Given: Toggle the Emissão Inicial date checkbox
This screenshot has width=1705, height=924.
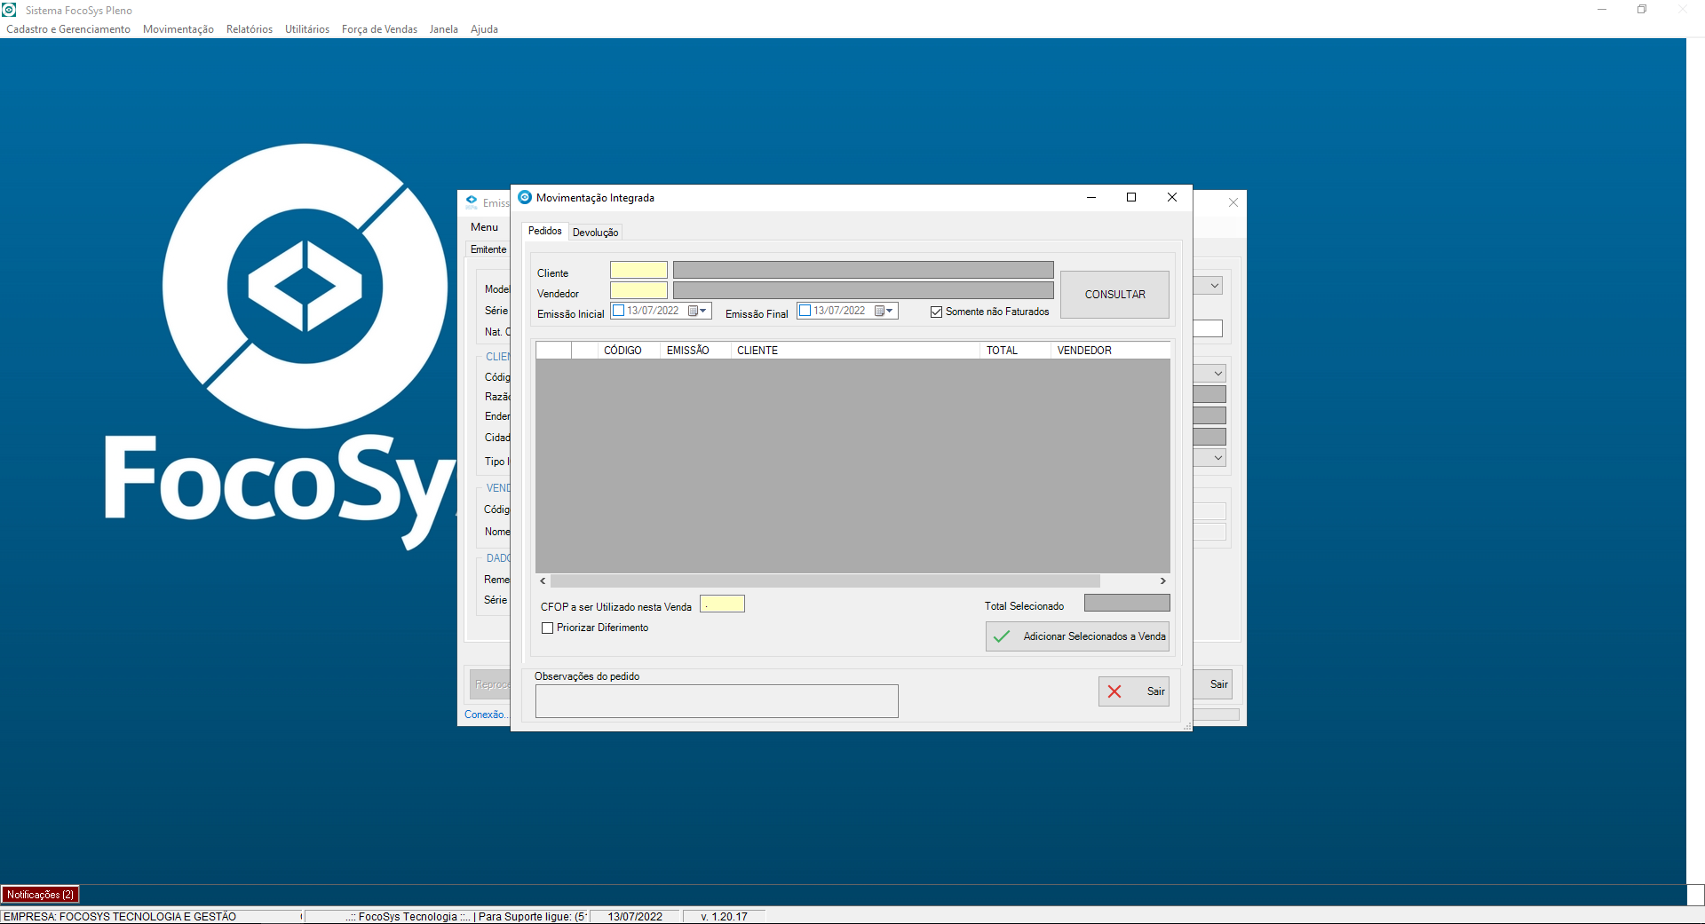Looking at the screenshot, I should click(619, 311).
